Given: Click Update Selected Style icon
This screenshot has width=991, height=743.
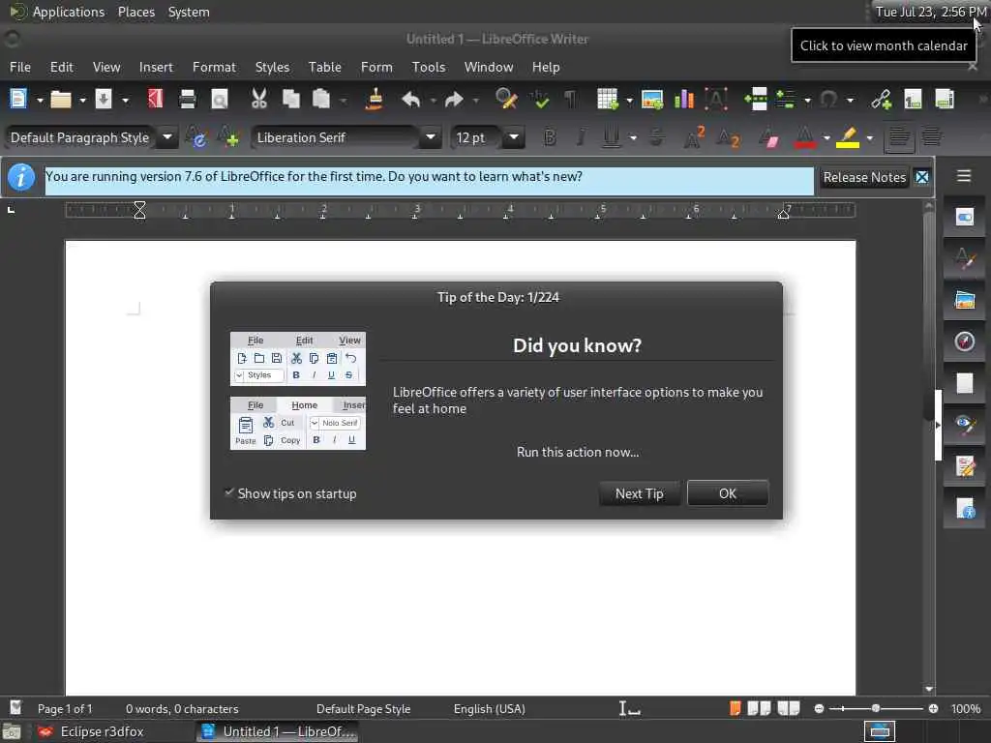Looking at the screenshot, I should (x=196, y=137).
